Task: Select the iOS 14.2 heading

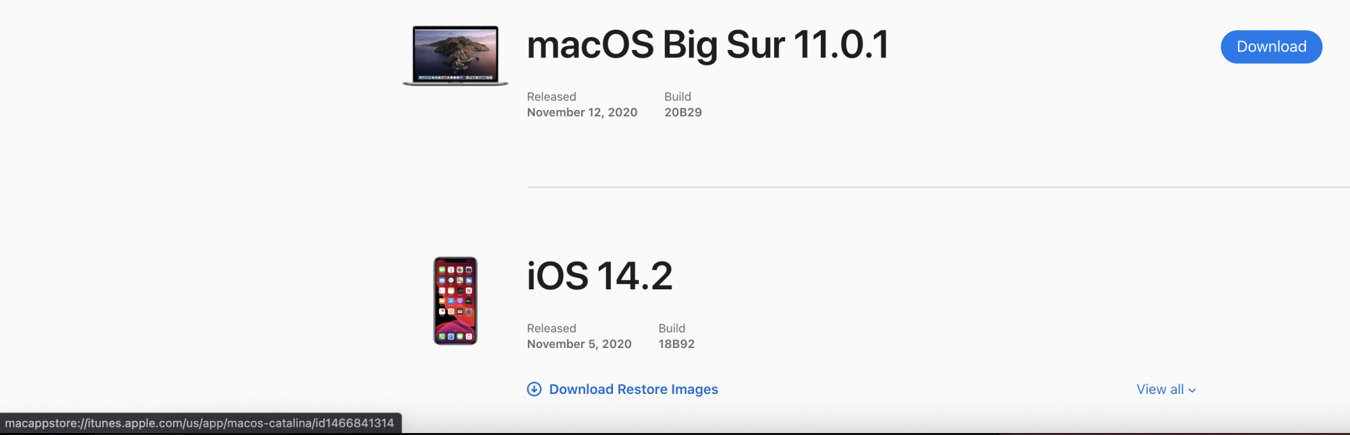Action: [x=599, y=276]
